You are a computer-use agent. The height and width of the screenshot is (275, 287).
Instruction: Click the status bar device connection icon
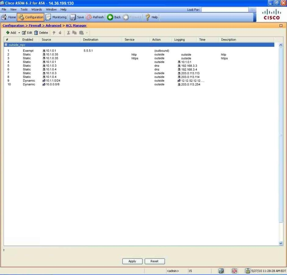(x=221, y=271)
